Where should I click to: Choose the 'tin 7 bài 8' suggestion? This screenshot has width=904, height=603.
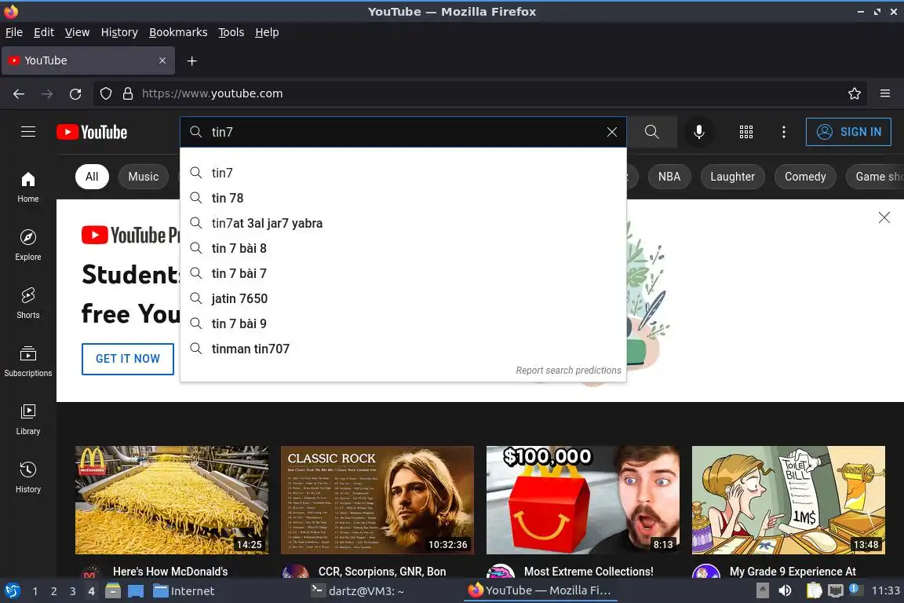tap(403, 248)
